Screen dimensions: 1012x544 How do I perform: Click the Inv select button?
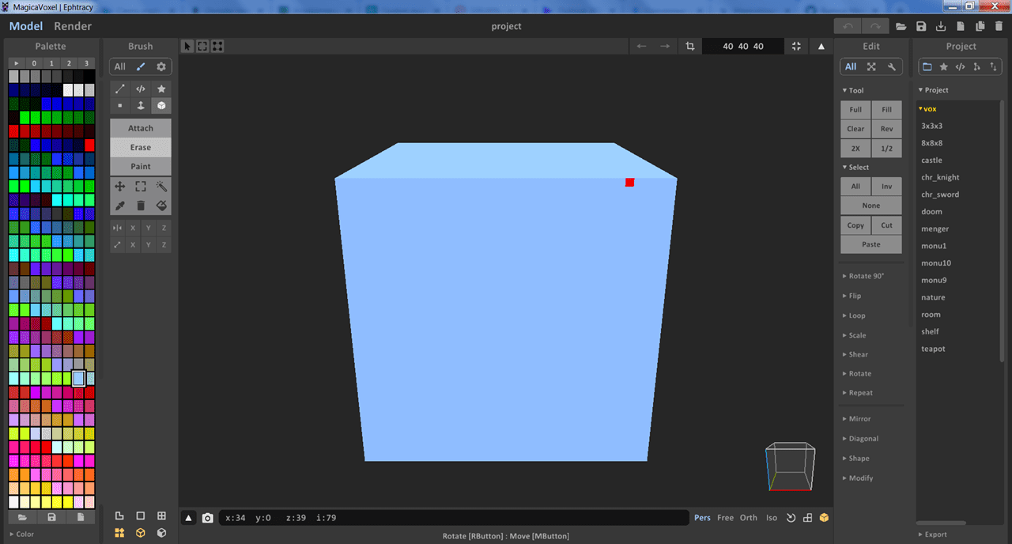coord(886,187)
